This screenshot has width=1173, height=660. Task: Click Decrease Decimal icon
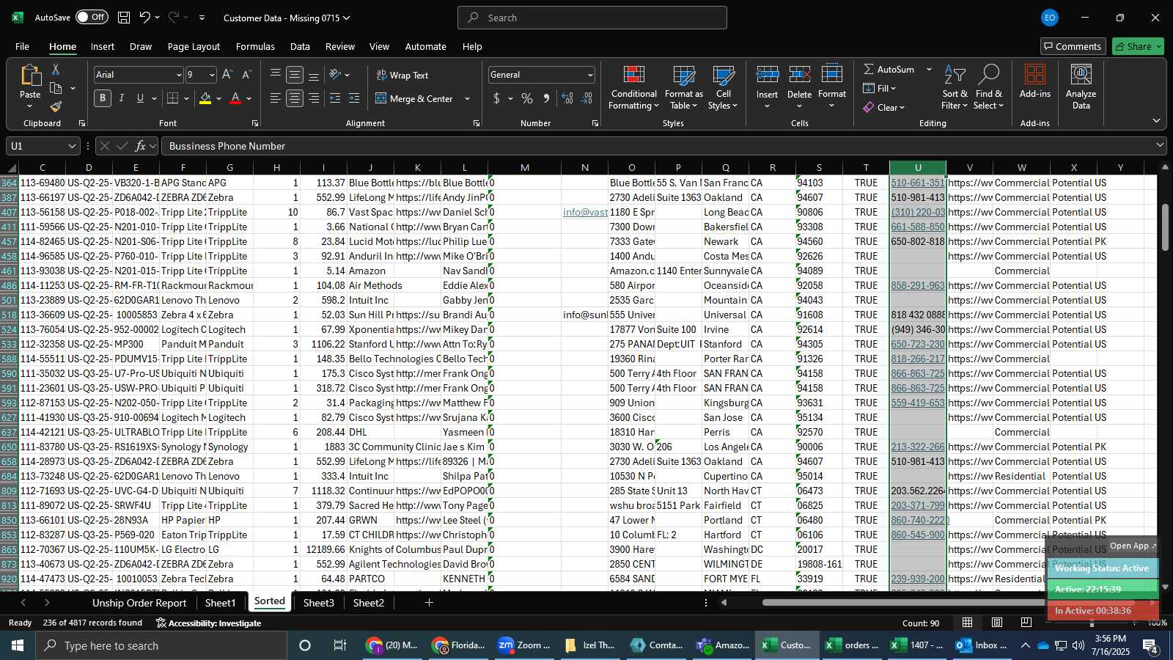tap(586, 98)
